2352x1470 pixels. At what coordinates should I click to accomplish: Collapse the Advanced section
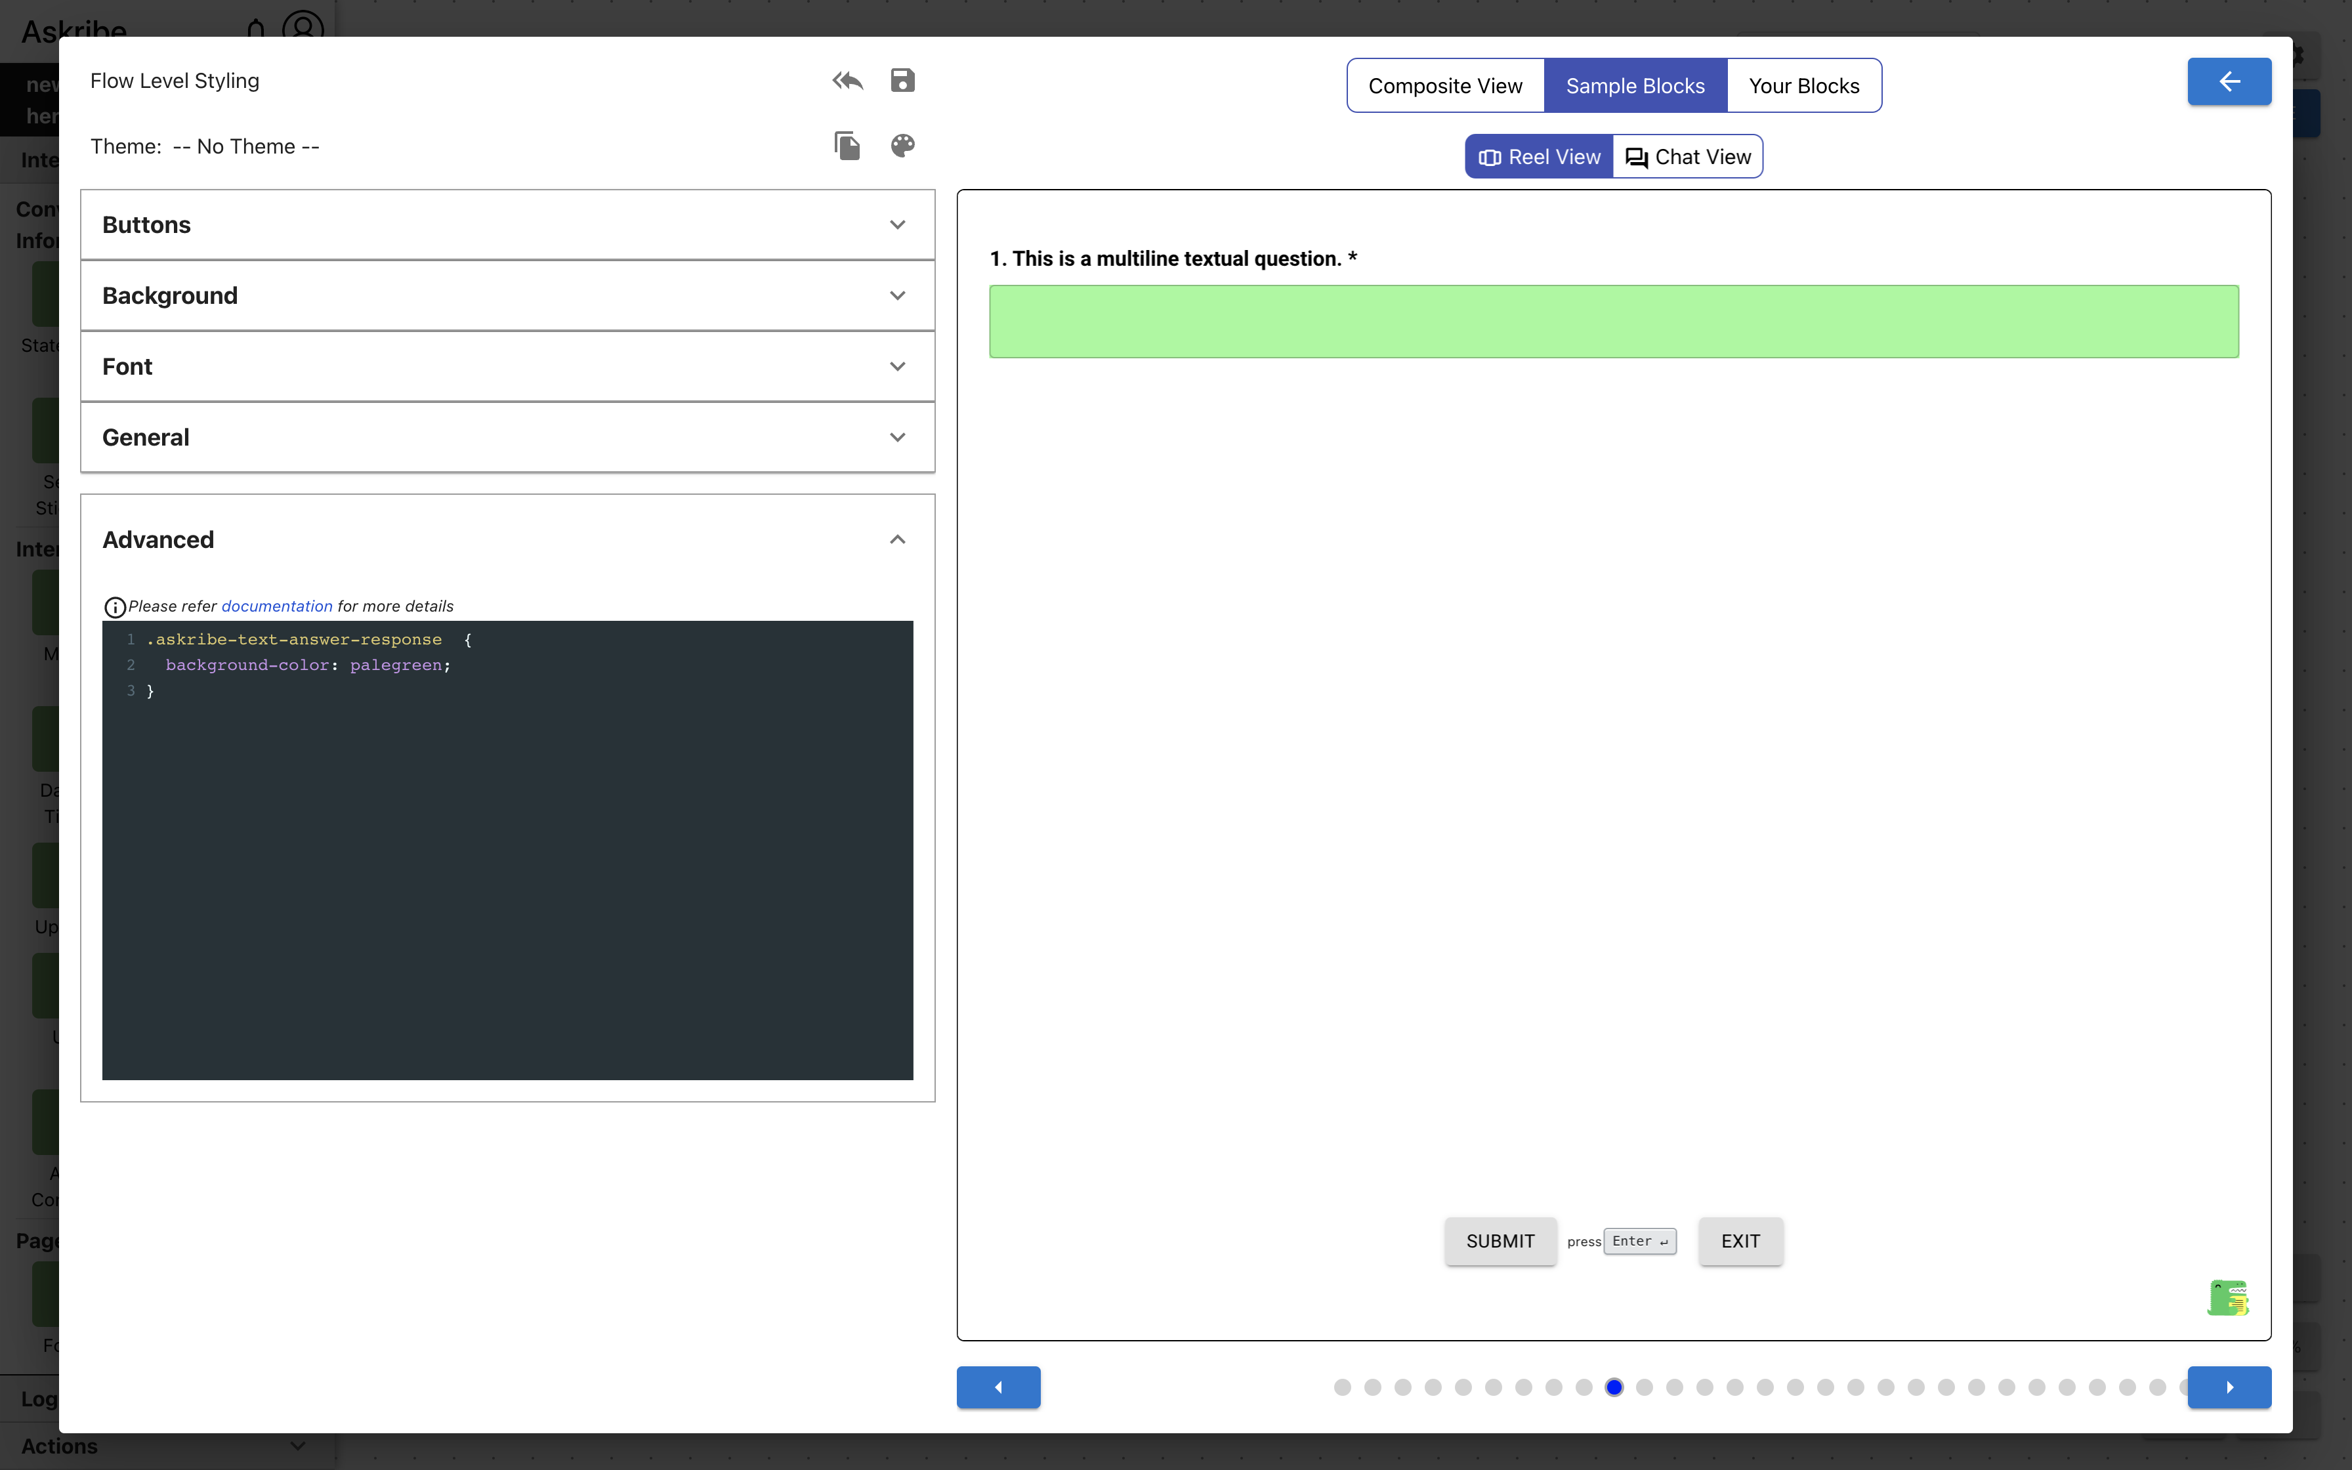pos(896,539)
